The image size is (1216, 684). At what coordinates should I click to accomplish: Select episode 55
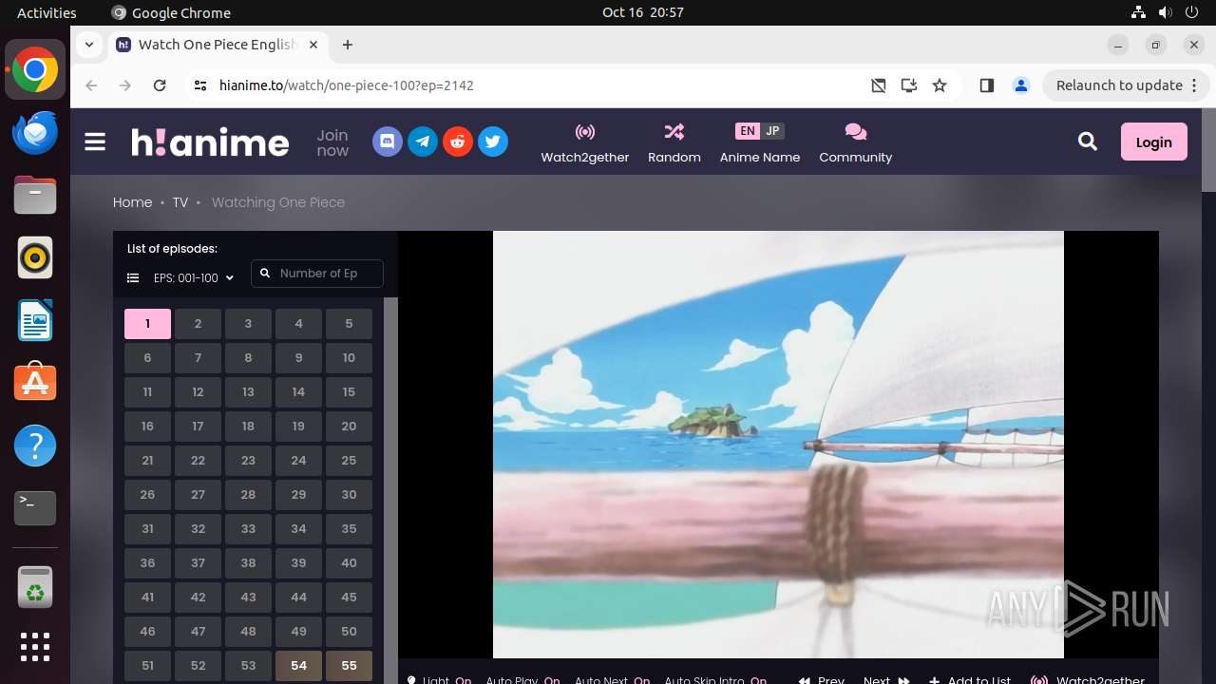coord(349,666)
